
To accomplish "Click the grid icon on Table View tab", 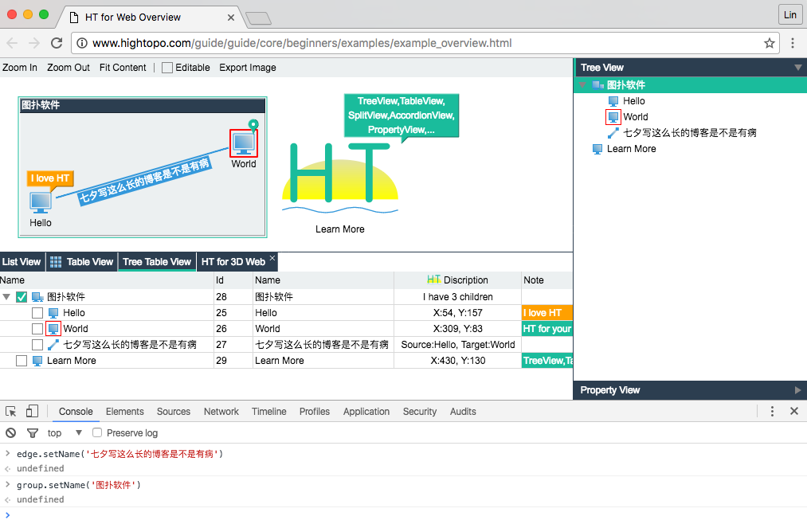I will tap(54, 261).
